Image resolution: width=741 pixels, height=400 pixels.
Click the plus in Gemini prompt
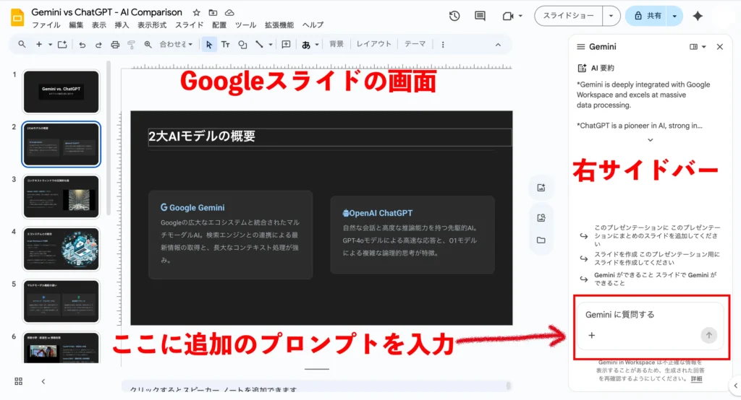(x=592, y=335)
